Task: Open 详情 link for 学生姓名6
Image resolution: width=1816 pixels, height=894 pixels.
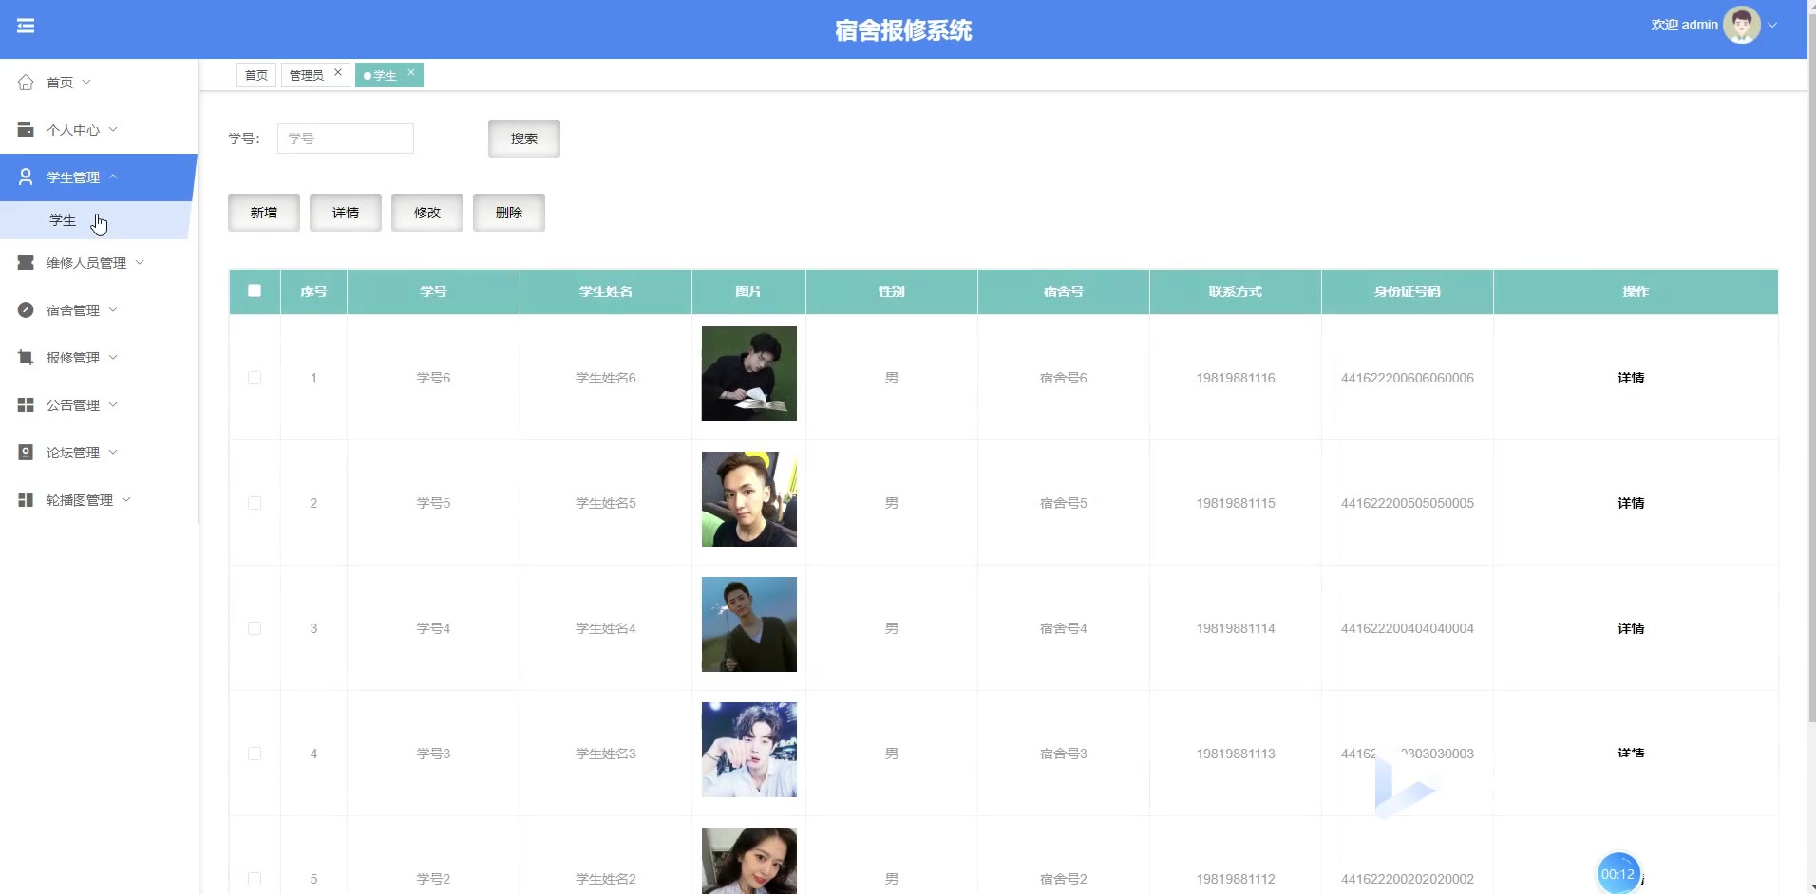Action: click(x=1631, y=378)
